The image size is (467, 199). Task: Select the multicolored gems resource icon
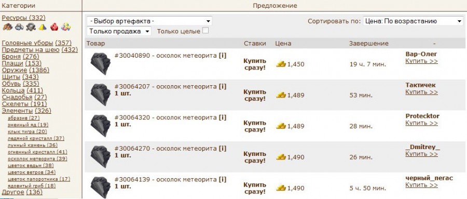click(66, 27)
